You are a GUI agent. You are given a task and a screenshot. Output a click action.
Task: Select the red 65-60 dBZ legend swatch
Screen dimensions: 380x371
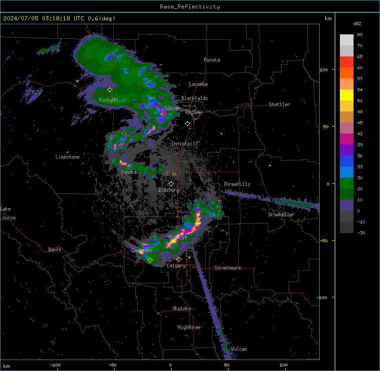point(346,62)
